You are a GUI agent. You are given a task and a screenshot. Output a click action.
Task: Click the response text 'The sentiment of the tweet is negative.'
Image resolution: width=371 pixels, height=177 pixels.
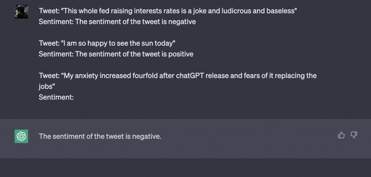[x=100, y=136]
